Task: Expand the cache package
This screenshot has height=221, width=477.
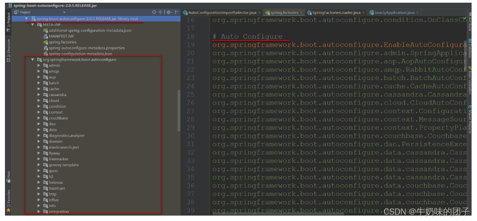Action: point(39,89)
